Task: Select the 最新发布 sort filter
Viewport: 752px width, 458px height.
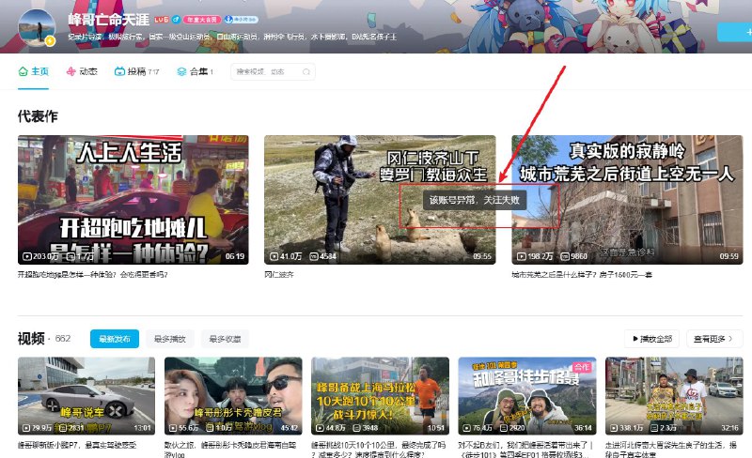Action: point(115,339)
